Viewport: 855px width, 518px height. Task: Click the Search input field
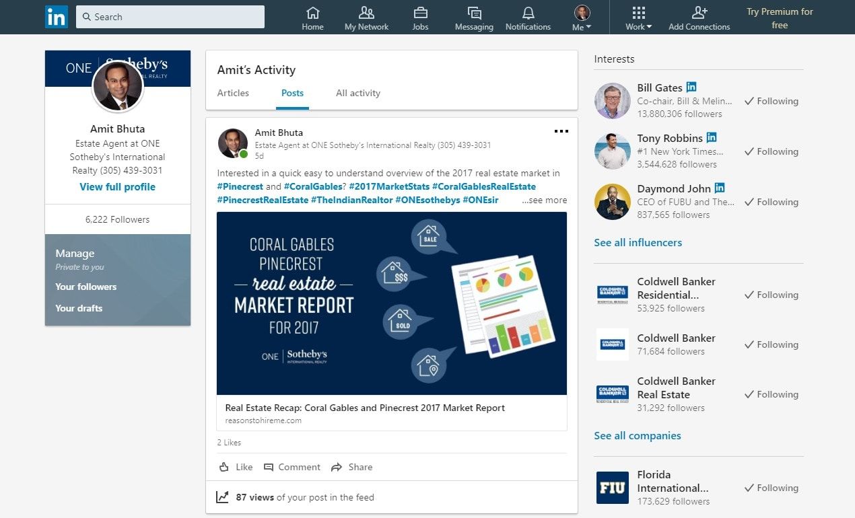(170, 17)
